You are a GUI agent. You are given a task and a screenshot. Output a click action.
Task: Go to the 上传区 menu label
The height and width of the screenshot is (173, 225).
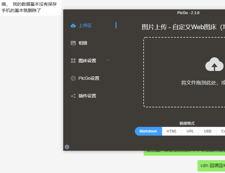(x=85, y=26)
